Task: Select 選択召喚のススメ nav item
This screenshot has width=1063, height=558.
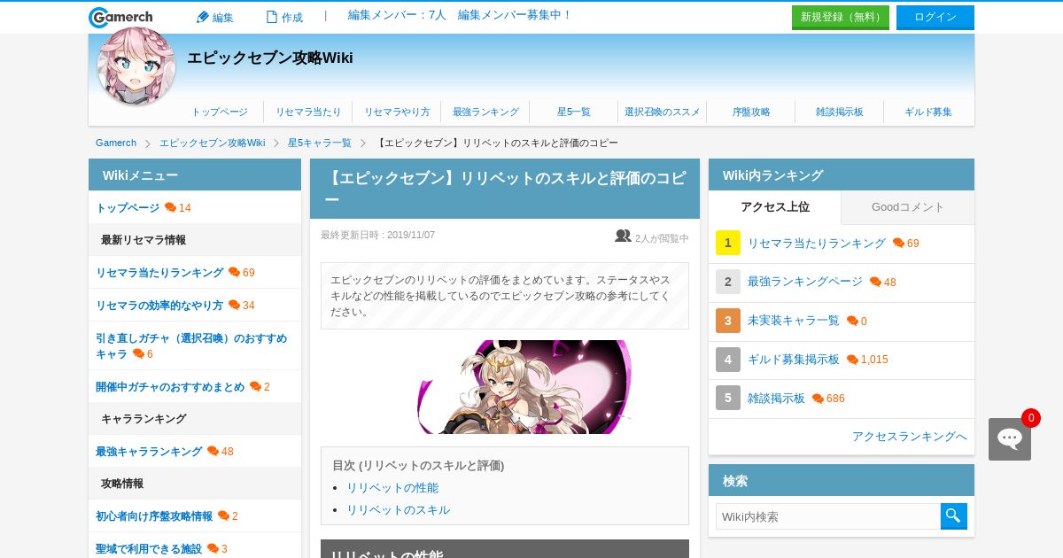Action: (663, 112)
